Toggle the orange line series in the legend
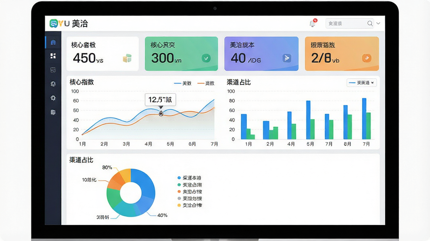The width and height of the screenshot is (430, 241). [206, 83]
